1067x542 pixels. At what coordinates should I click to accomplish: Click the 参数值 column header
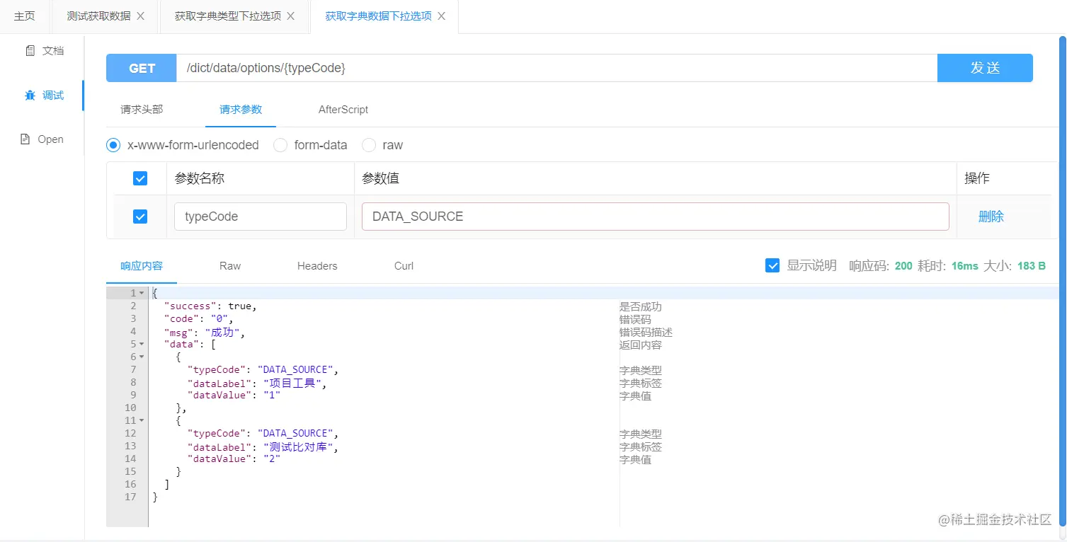click(x=381, y=178)
